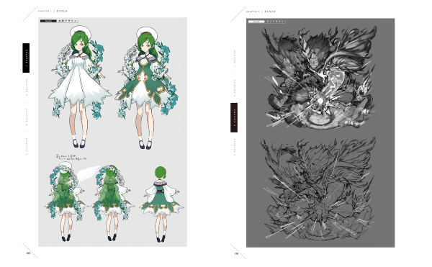Image resolution: width=432 pixels, height=267 pixels.
Task: Select the green dress front-view character illustration
Action: (147, 88)
